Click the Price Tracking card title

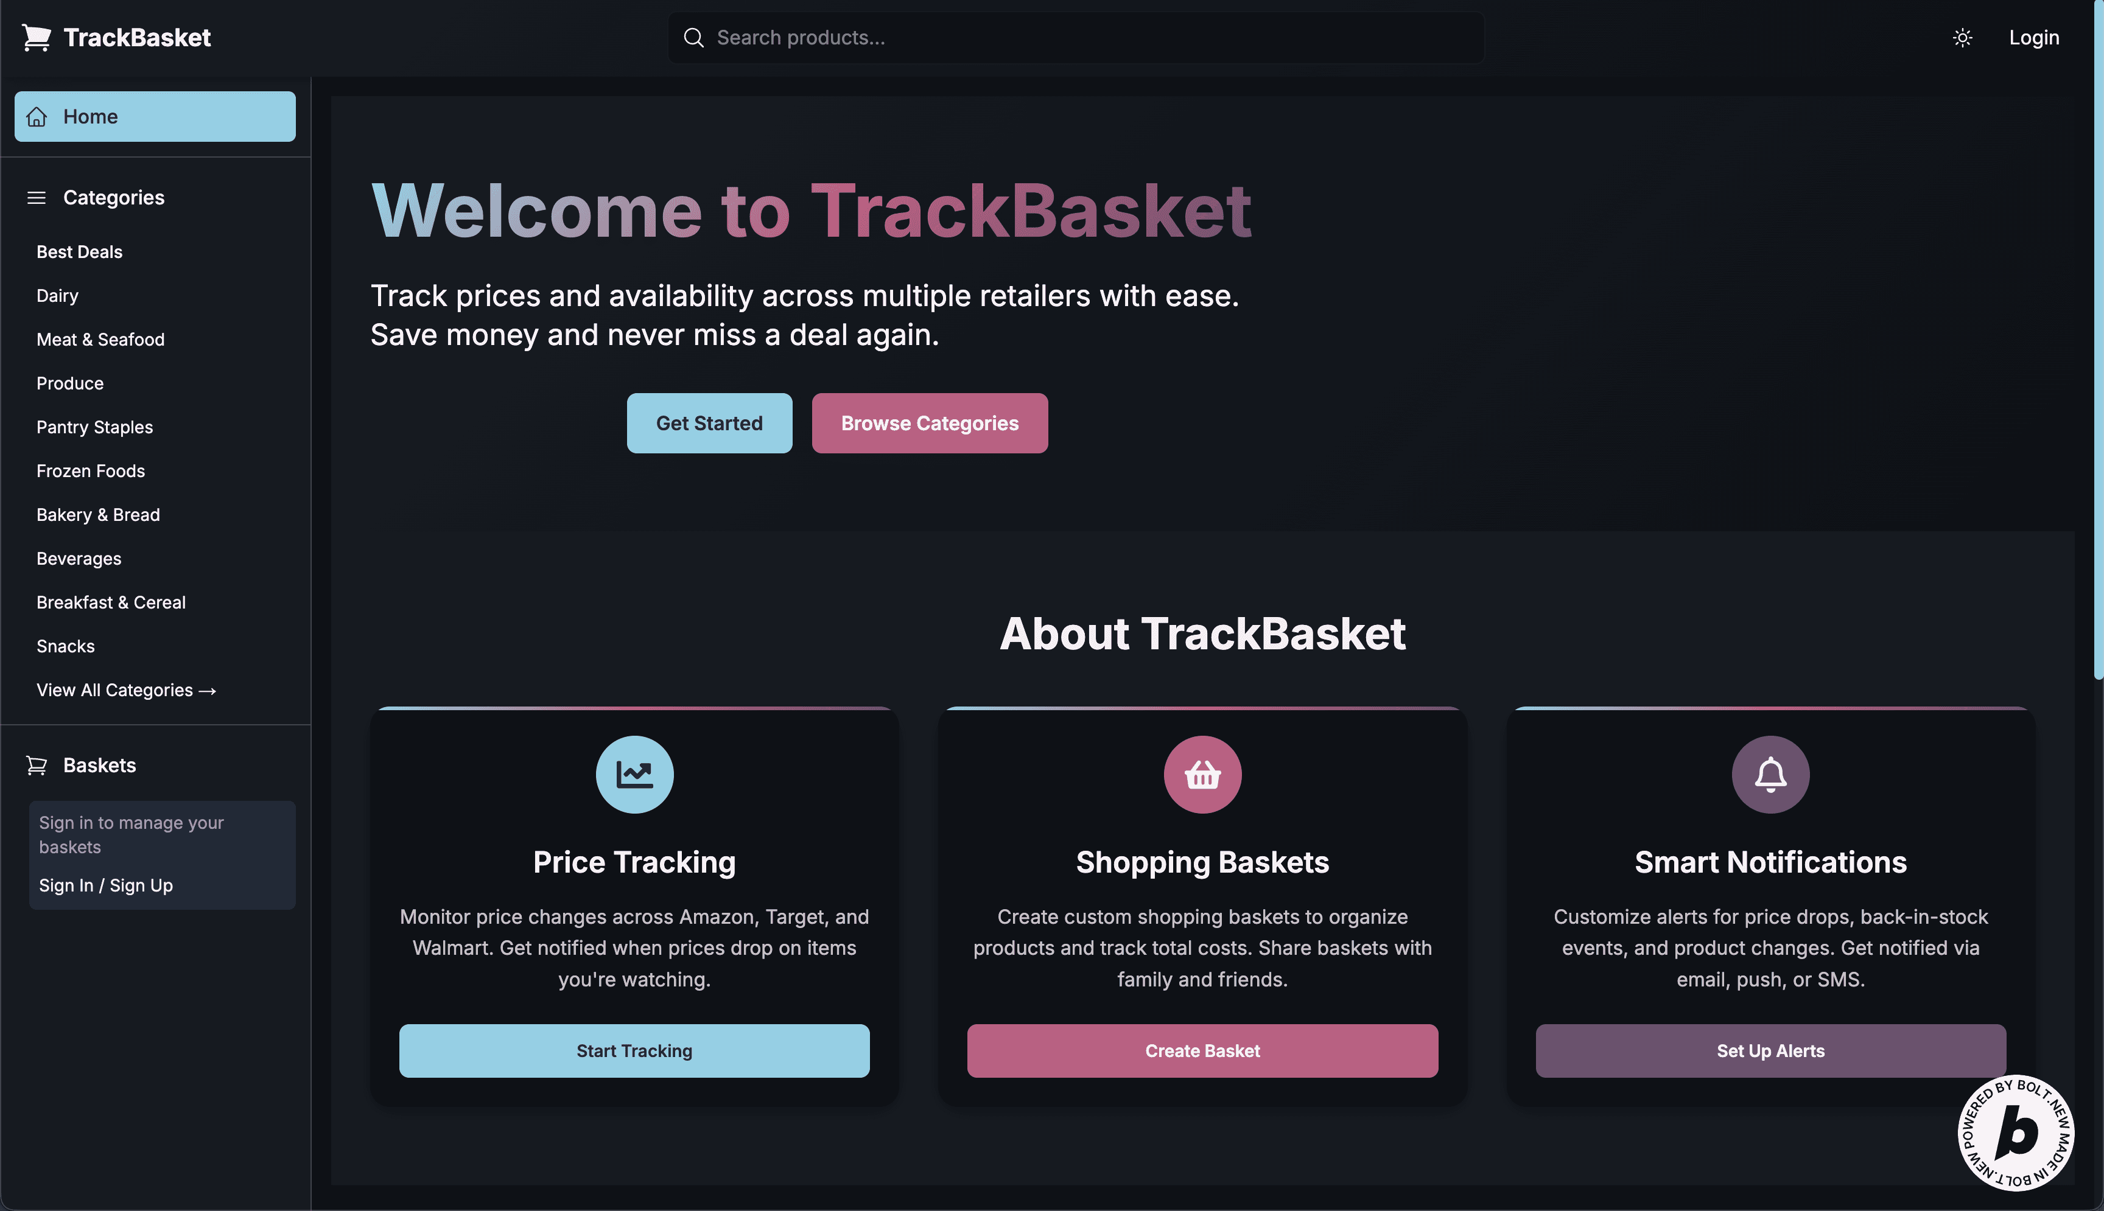(634, 862)
